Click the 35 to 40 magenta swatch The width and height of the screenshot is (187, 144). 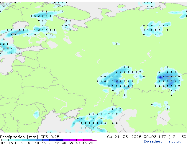[x=73, y=140]
